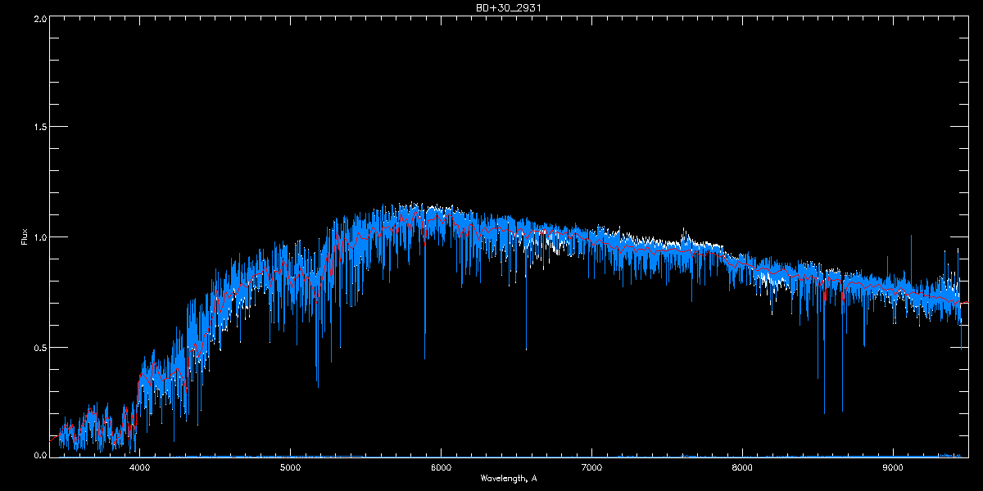Click the 2.0 flux tick label
The image size is (983, 491).
point(39,18)
